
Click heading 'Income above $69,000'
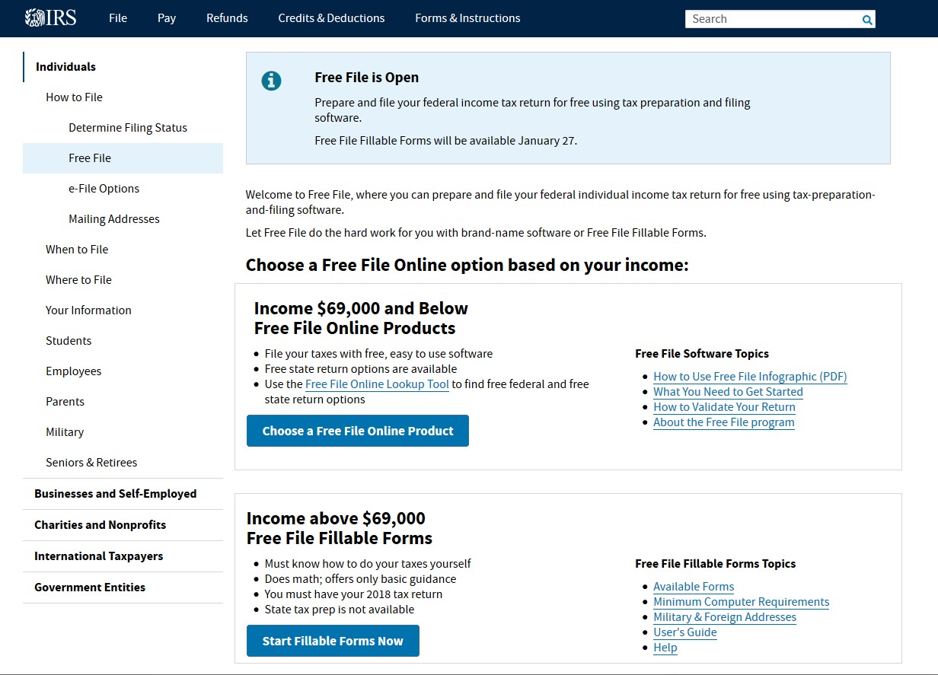pyautogui.click(x=336, y=518)
